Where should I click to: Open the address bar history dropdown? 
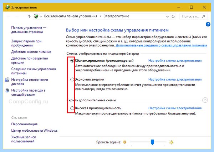[x=167, y=16]
